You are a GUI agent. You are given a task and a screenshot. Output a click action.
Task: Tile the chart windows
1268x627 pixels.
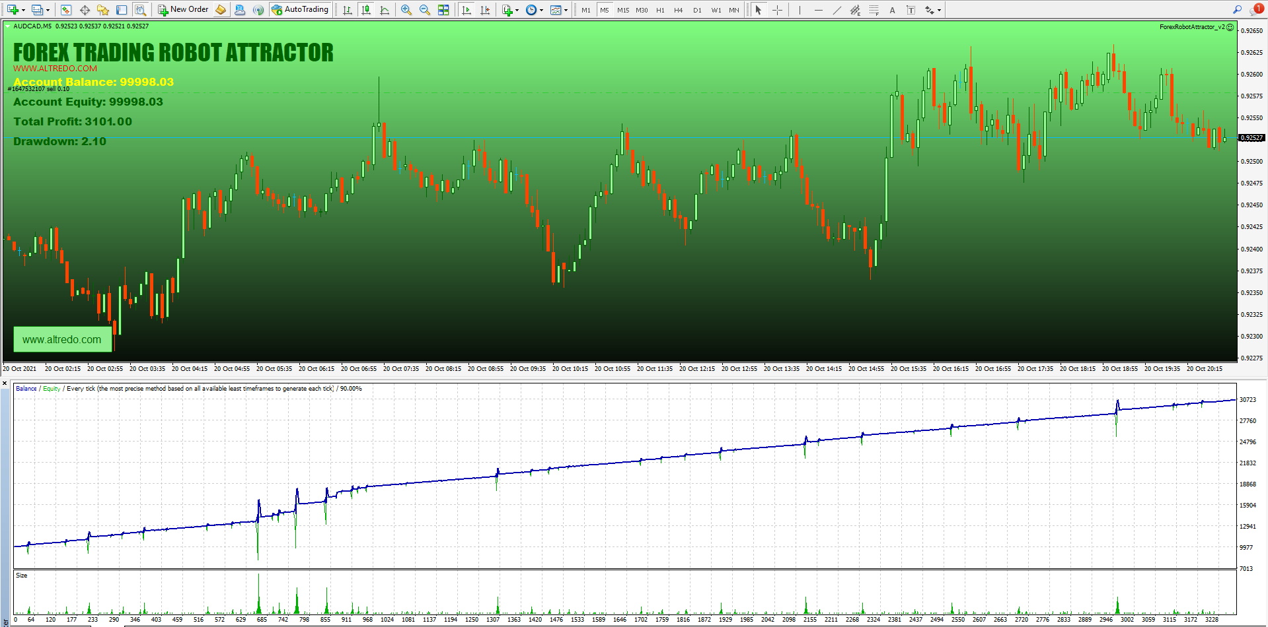click(443, 10)
